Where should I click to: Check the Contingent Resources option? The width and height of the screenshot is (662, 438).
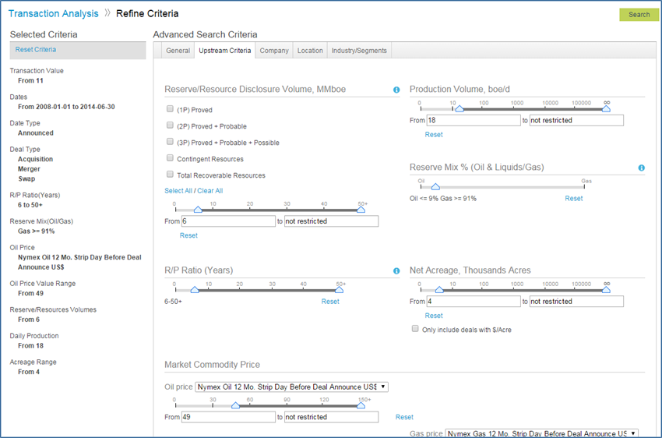tap(171, 159)
